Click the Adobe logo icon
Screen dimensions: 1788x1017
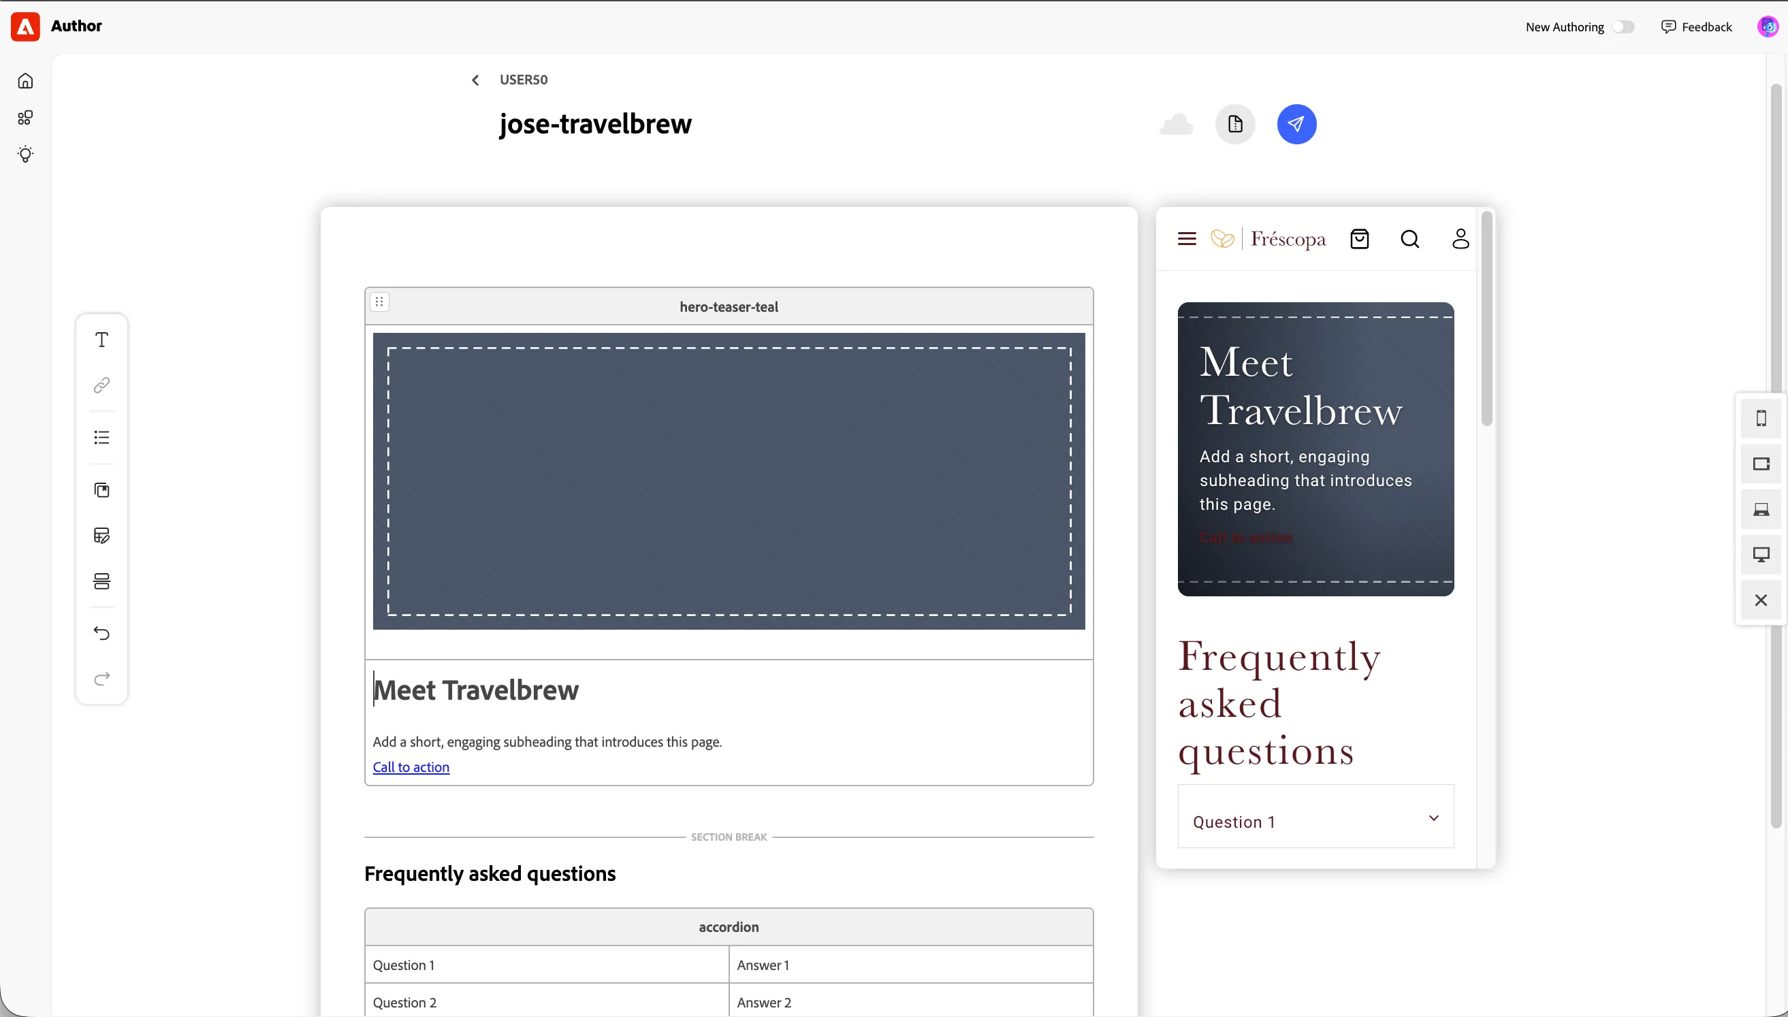(25, 27)
